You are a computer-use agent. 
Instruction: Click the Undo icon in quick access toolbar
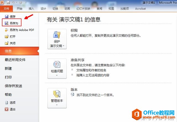[x=13, y=2]
